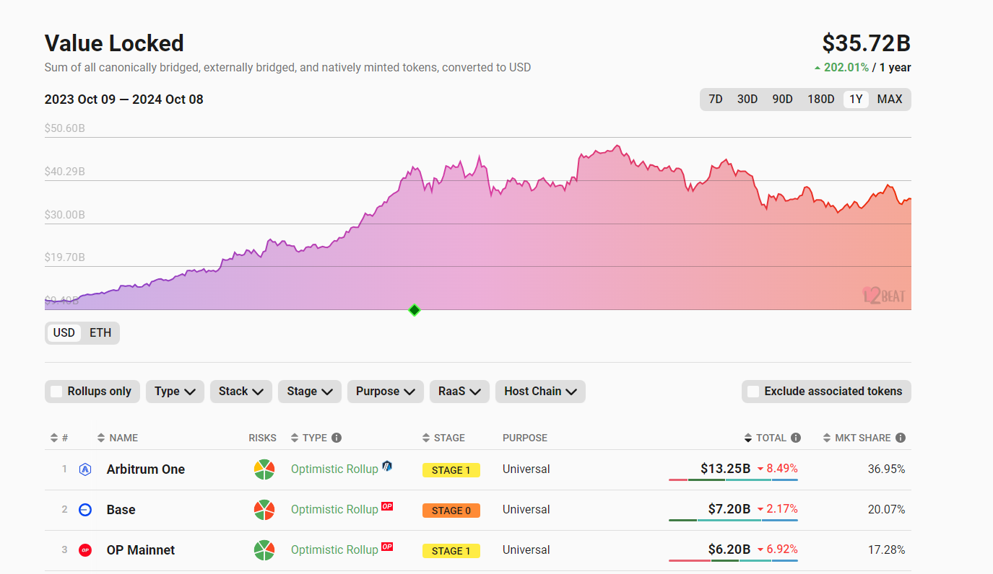This screenshot has height=574, width=993.
Task: Check Exclude associated tokens
Action: (753, 392)
